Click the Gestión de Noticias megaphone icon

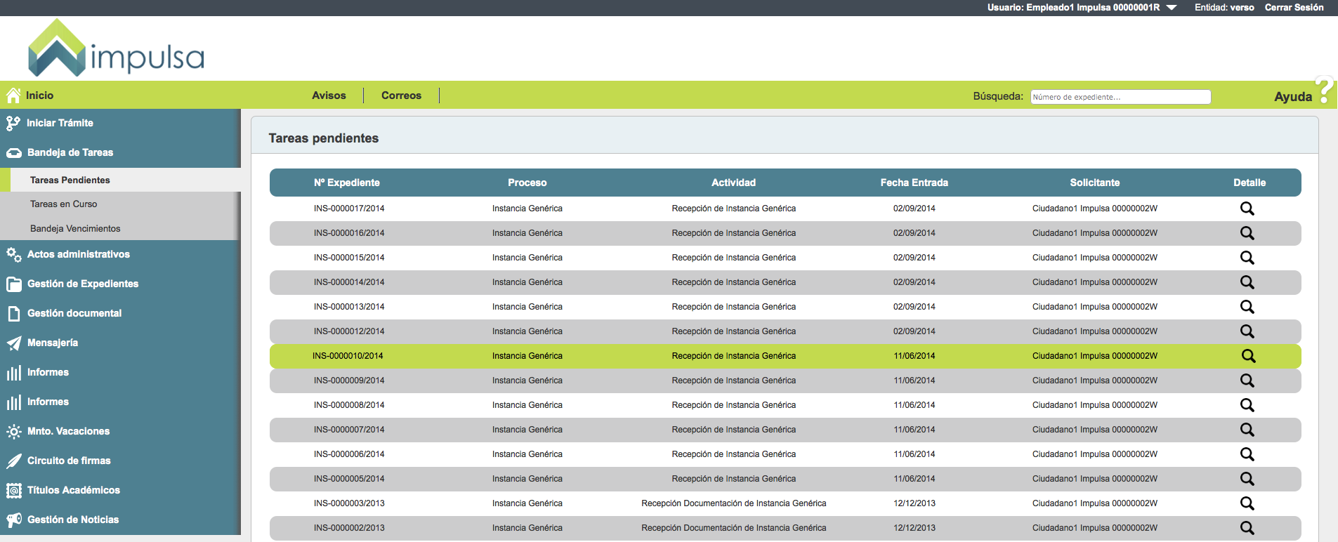click(13, 520)
